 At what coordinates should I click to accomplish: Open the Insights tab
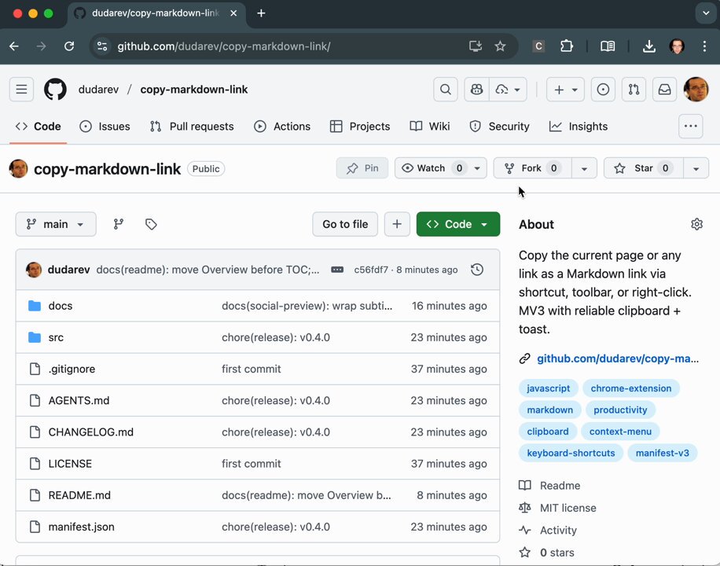[x=579, y=127]
